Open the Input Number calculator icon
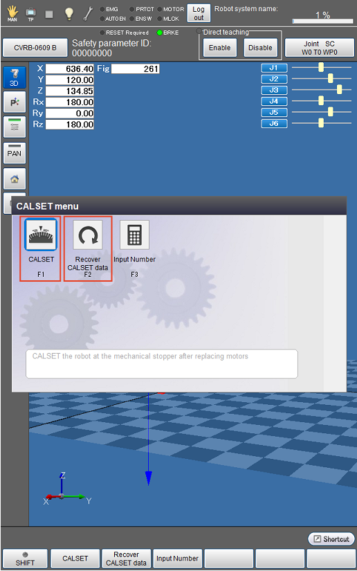 point(134,235)
